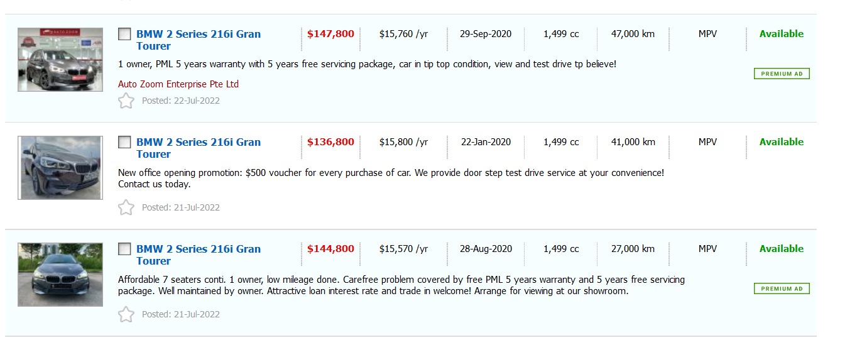Tick checkbox for the $144,800 BMW 216i
The height and width of the screenshot is (340, 862).
point(124,249)
